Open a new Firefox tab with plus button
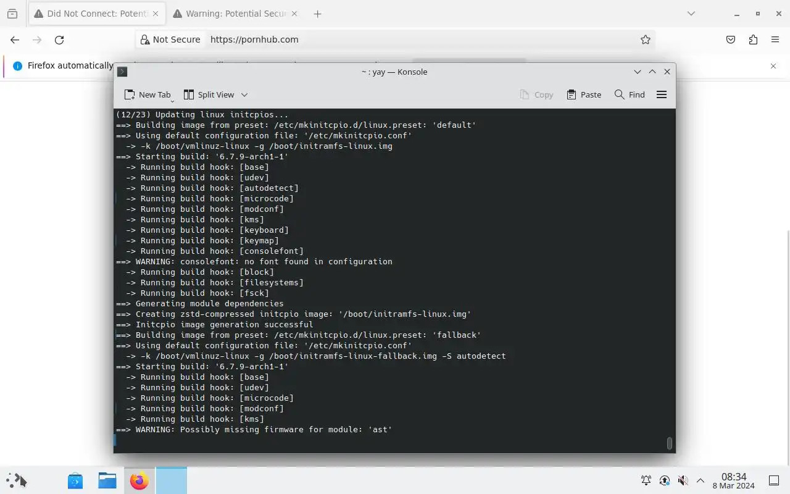790x494 pixels. [x=317, y=14]
